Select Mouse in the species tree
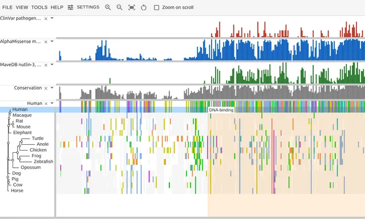365x219 pixels. coord(23,127)
